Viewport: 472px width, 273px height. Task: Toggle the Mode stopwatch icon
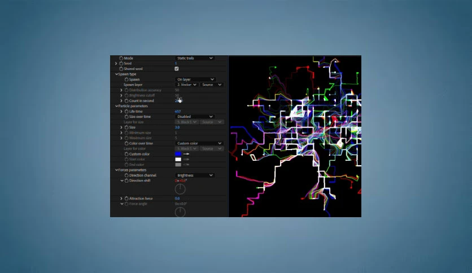pos(121,58)
